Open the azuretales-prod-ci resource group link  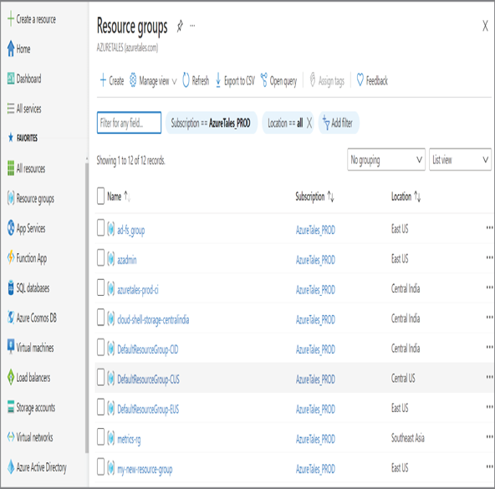[138, 289]
